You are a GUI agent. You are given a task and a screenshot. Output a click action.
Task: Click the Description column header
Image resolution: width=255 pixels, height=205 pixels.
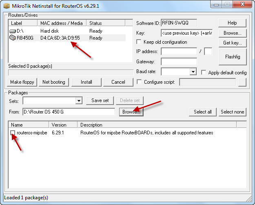pos(157,125)
